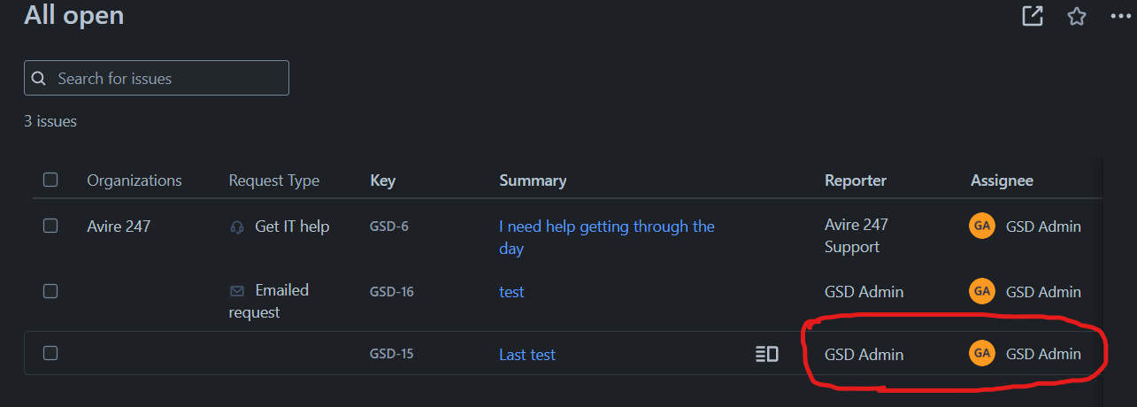Click the envelope icon beside Emailed request
1137x407 pixels.
click(x=237, y=291)
